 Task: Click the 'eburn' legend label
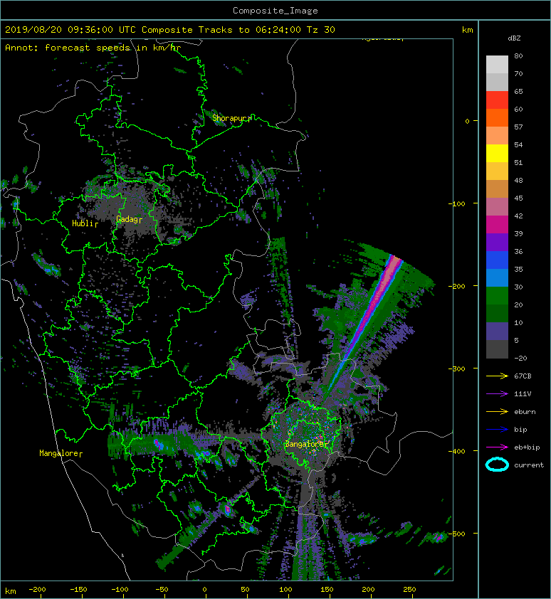click(525, 412)
